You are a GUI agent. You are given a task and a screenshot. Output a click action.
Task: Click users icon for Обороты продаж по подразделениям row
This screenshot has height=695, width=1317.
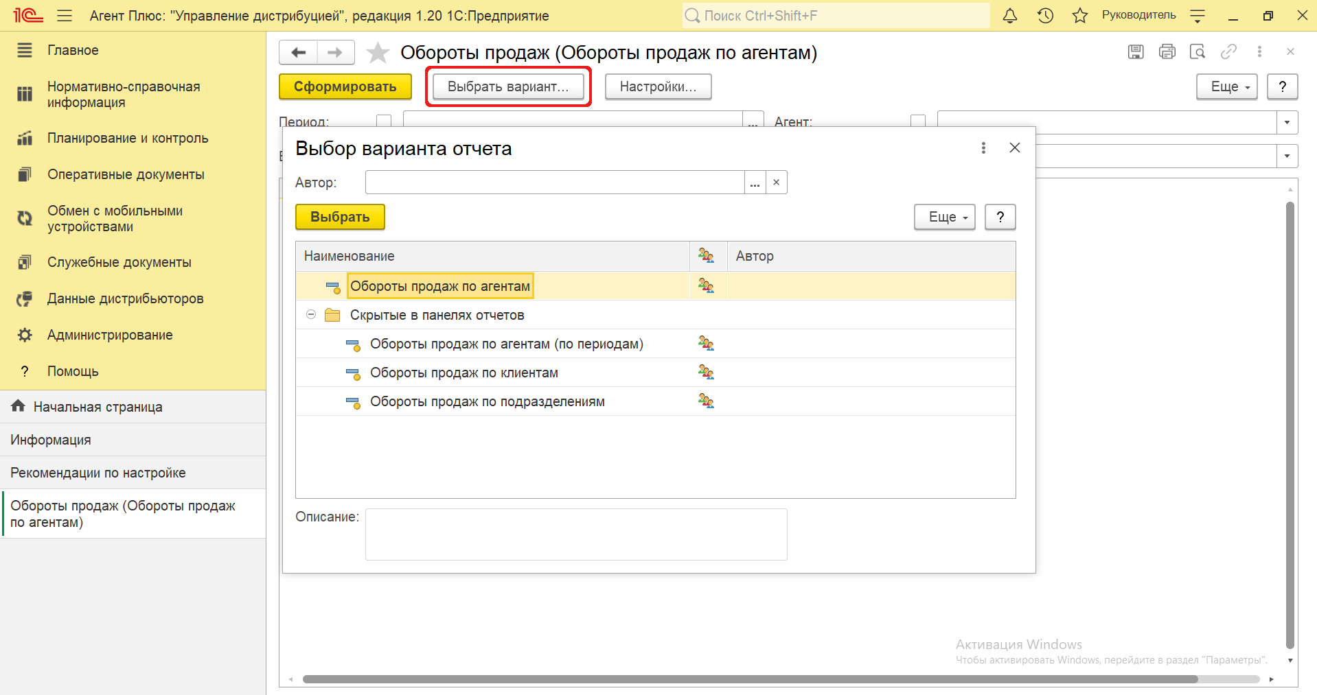pyautogui.click(x=706, y=401)
